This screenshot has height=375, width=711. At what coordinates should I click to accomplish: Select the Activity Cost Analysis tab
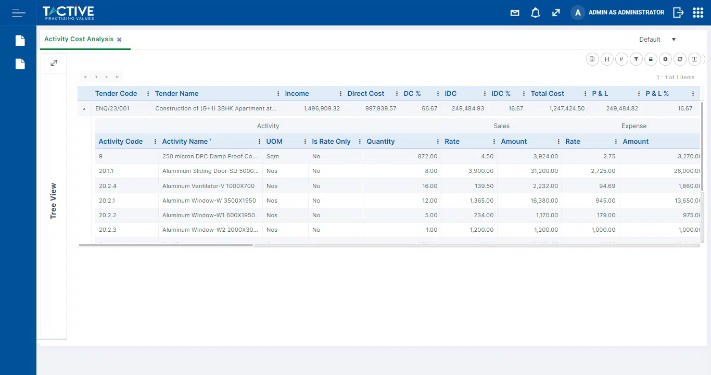click(x=79, y=39)
